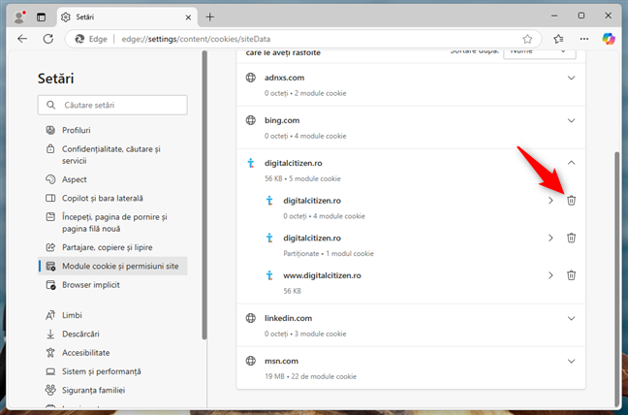Click the adnxs.com globe icon
The image size is (628, 415).
[251, 78]
